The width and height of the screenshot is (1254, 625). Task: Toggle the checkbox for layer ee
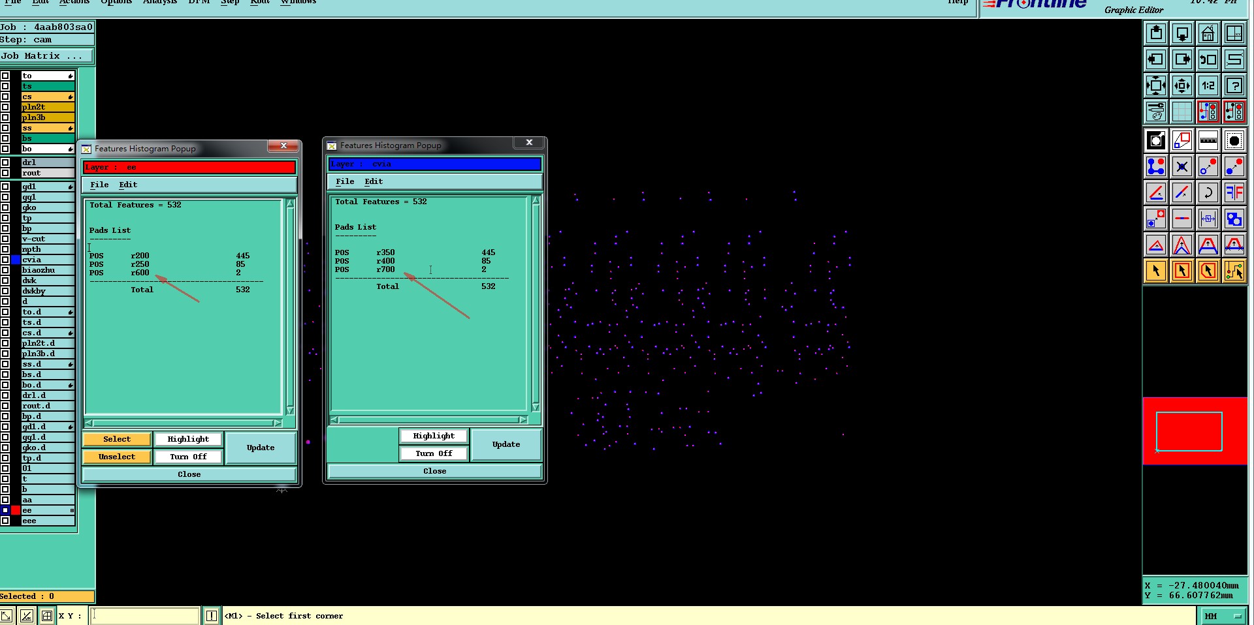5,510
